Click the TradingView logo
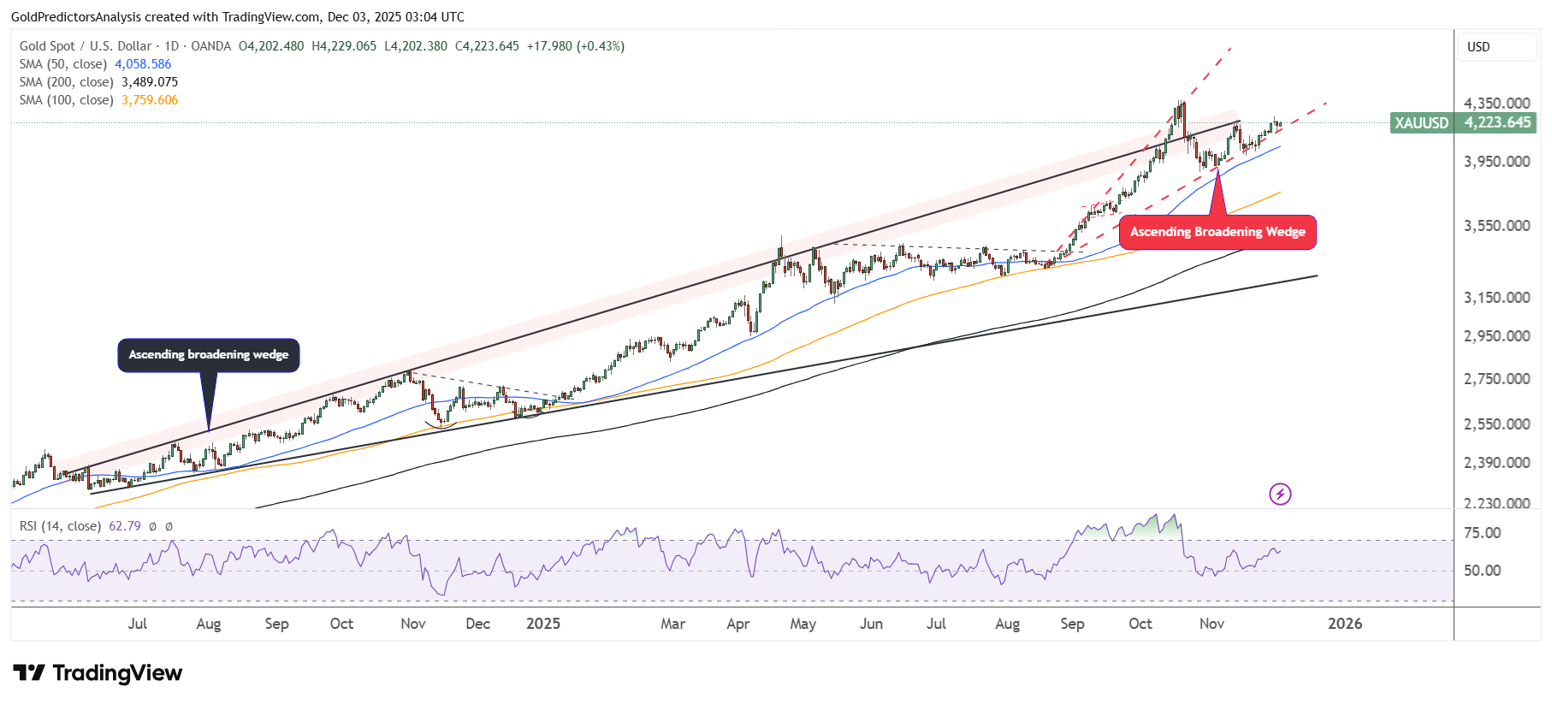 [98, 673]
